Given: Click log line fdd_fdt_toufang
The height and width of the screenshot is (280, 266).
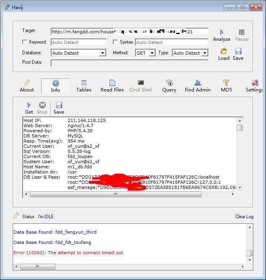Looking at the screenshot, I should click(52, 242).
